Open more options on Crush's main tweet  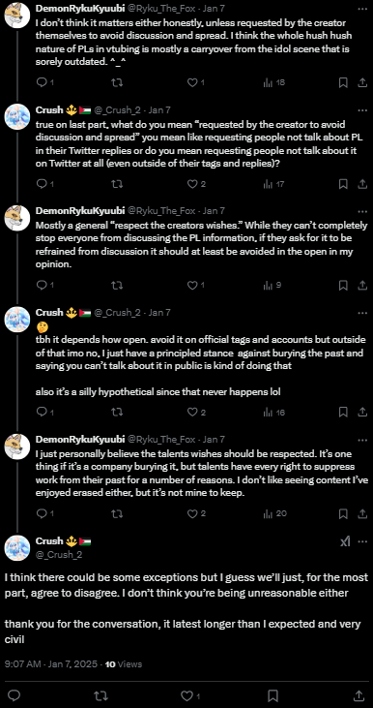[362, 541]
